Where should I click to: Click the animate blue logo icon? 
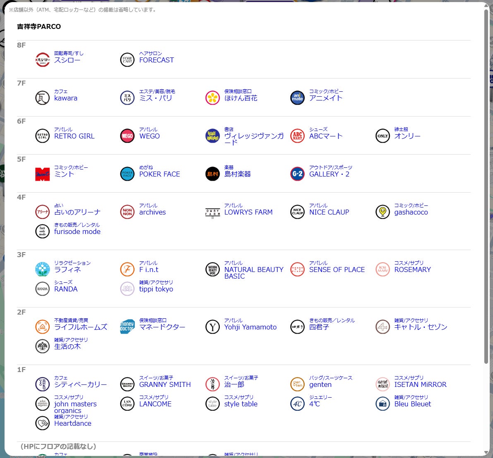(x=298, y=98)
